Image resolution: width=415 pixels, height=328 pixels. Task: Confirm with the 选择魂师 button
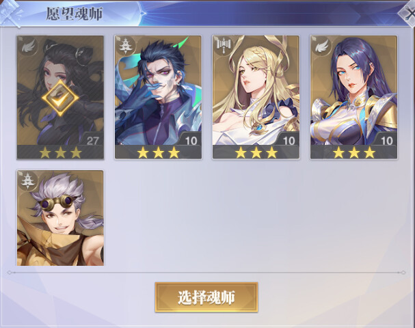tap(206, 297)
